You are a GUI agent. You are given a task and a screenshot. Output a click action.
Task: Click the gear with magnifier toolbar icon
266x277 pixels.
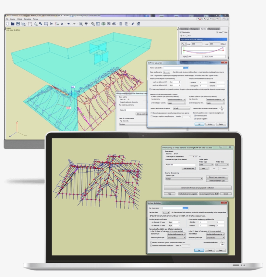click(93, 24)
